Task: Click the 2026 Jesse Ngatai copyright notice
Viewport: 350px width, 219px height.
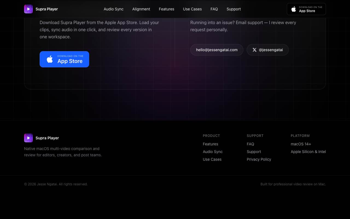Action: 56,184
